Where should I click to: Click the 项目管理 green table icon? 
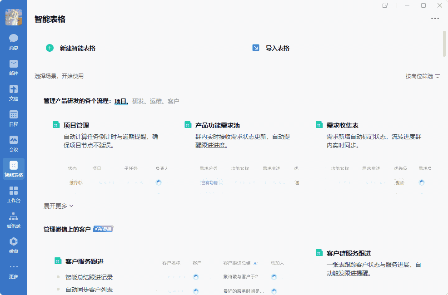tap(56, 124)
